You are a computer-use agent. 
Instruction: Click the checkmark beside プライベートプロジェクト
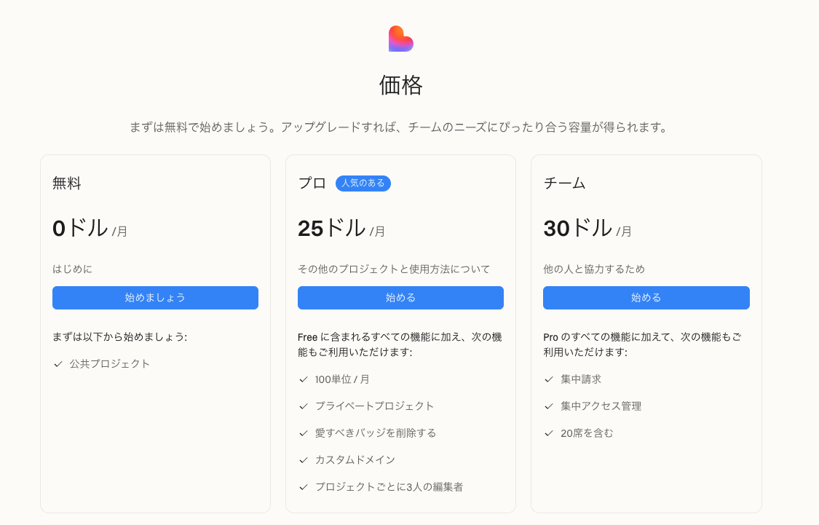tap(304, 406)
